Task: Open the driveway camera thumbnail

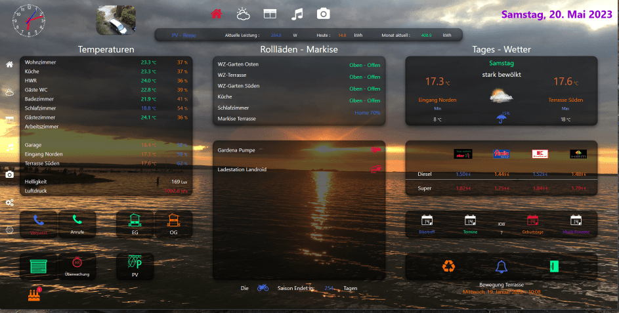Action: coord(116,20)
